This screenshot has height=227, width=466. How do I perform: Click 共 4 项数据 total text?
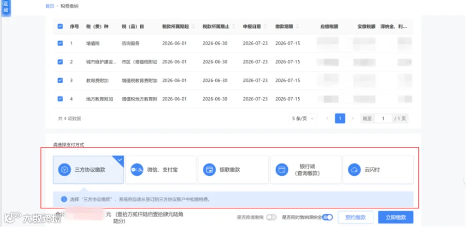coord(69,118)
